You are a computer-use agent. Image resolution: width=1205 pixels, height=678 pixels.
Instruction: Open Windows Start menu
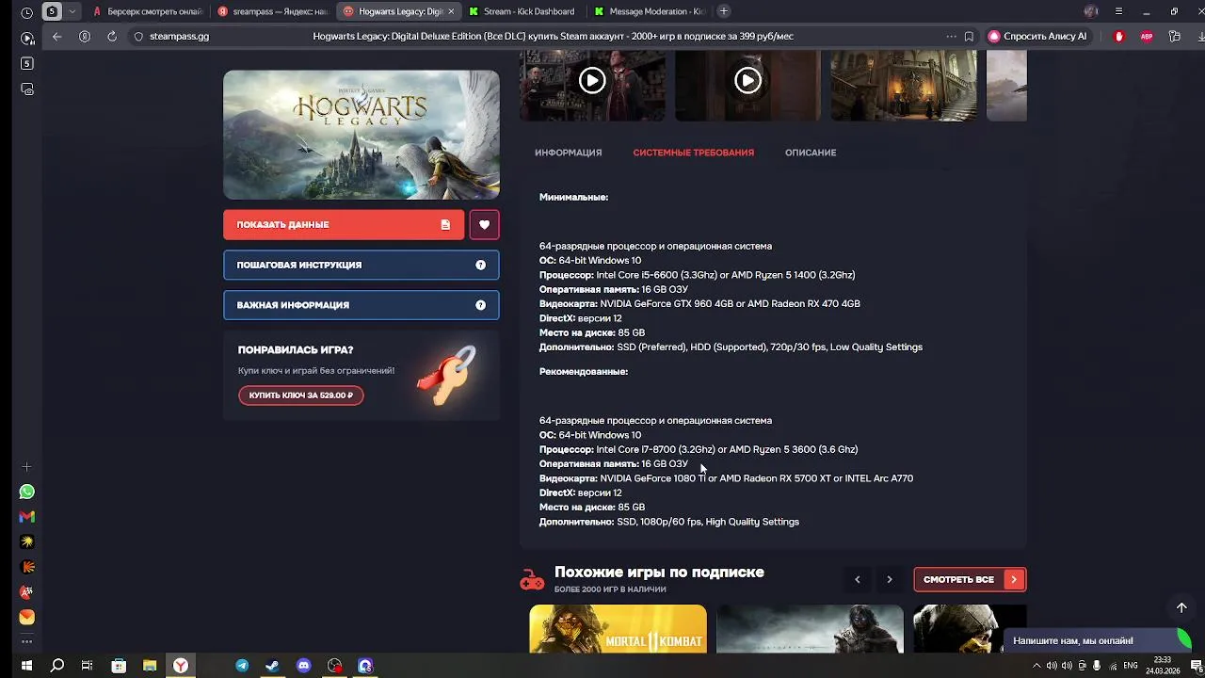26,666
